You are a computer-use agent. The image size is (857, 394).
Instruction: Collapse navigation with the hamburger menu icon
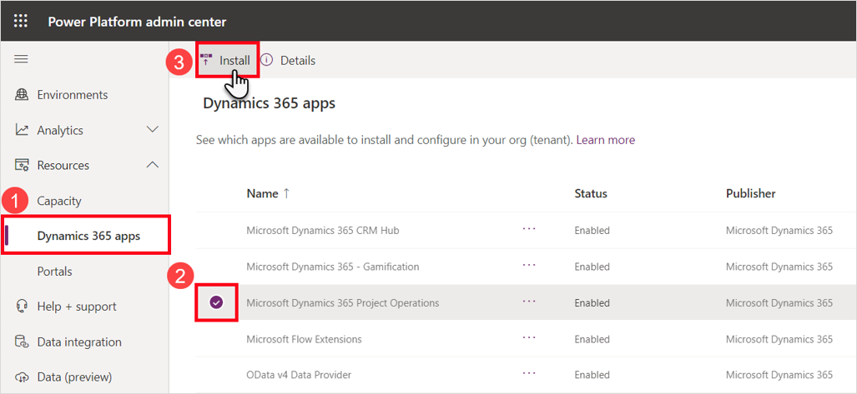coord(21,59)
